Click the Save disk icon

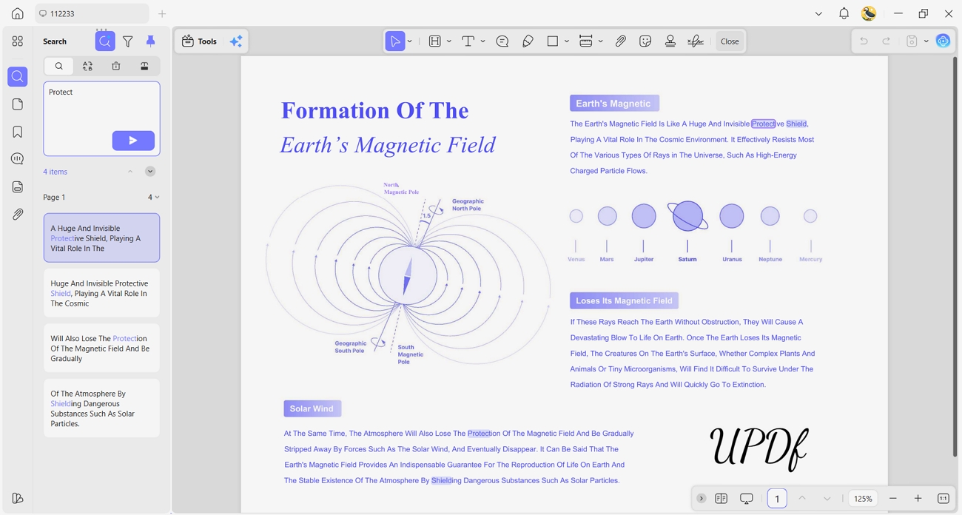pyautogui.click(x=912, y=41)
